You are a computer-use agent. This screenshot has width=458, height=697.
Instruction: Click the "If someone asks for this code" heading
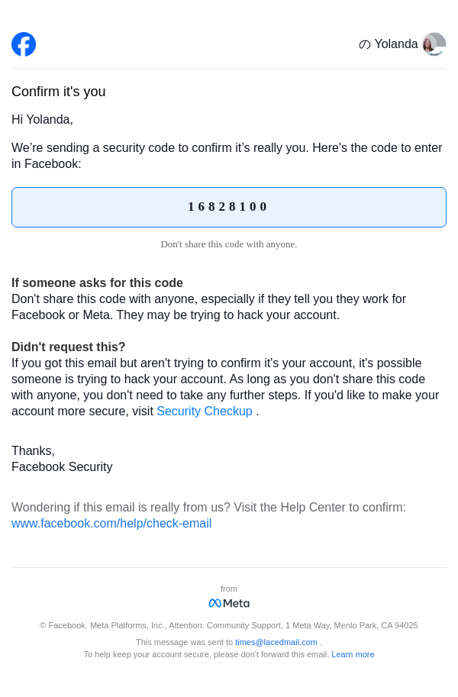point(97,283)
